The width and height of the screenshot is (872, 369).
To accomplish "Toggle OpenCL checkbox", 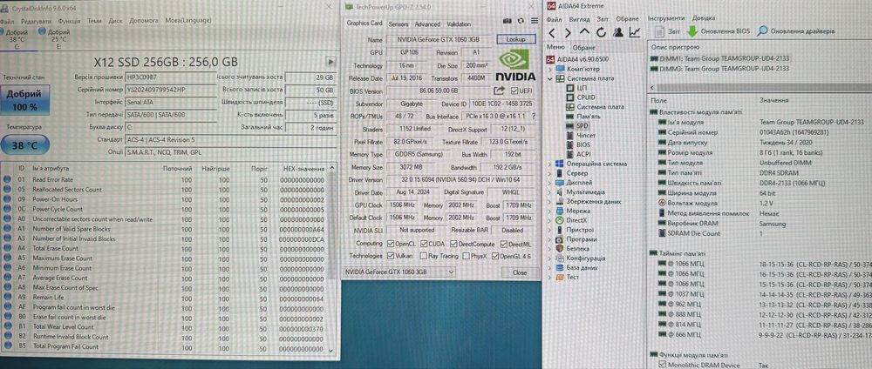I will (391, 244).
